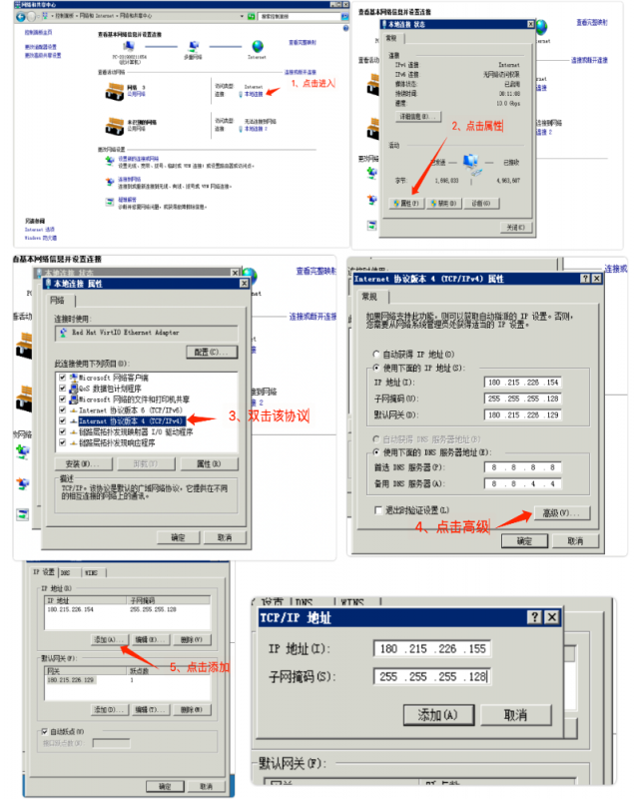Click the 配置(C)... button for the adapter
This screenshot has height=799, width=637.
[x=210, y=352]
